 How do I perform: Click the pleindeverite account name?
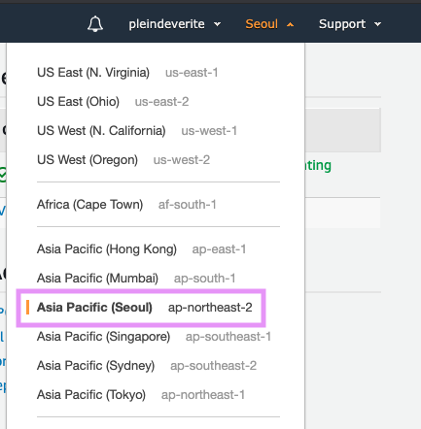(x=166, y=24)
